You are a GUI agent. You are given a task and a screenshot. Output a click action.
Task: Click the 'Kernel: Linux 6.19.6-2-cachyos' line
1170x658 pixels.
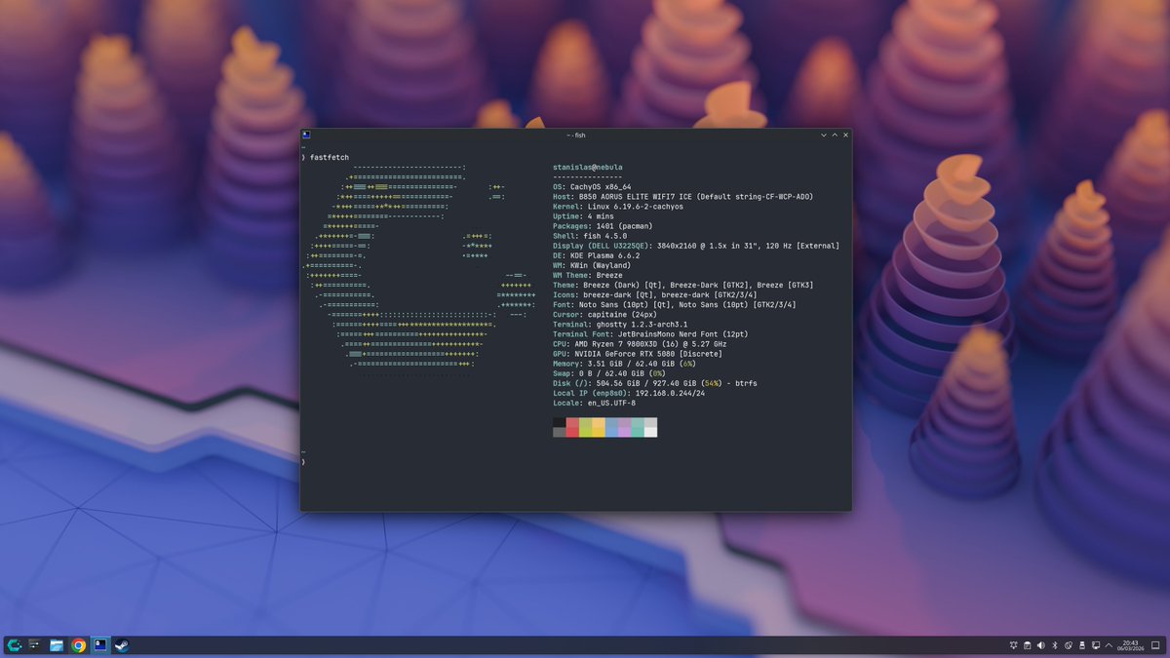click(618, 207)
